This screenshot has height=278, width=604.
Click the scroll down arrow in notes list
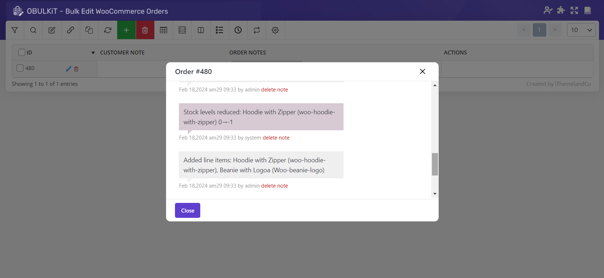coord(435,194)
